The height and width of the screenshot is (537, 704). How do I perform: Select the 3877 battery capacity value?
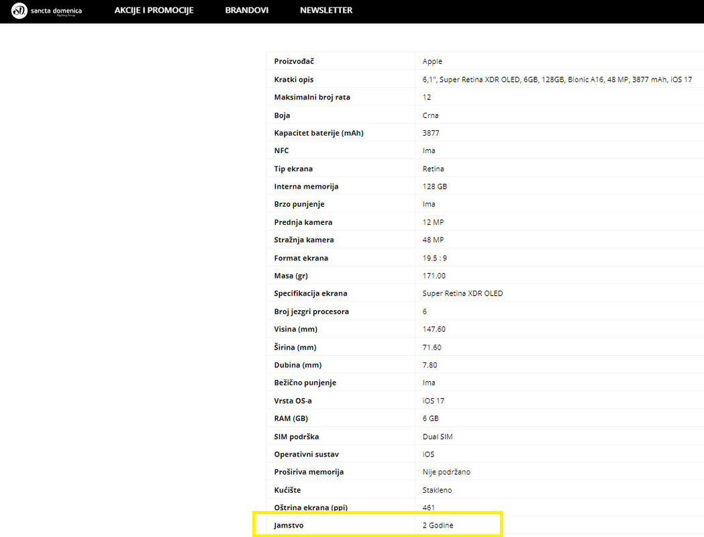[431, 133]
